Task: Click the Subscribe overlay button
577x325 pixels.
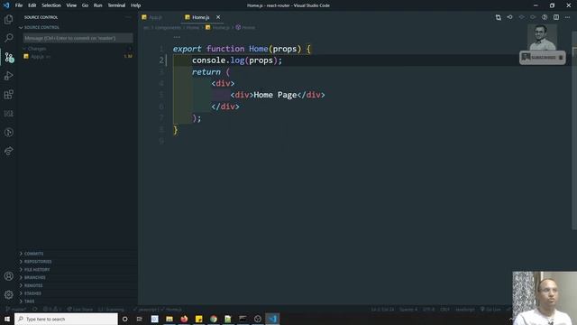Action: [x=543, y=58]
